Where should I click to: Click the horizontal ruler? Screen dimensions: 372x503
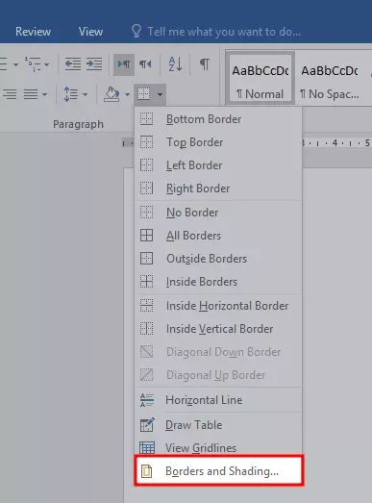click(x=336, y=143)
